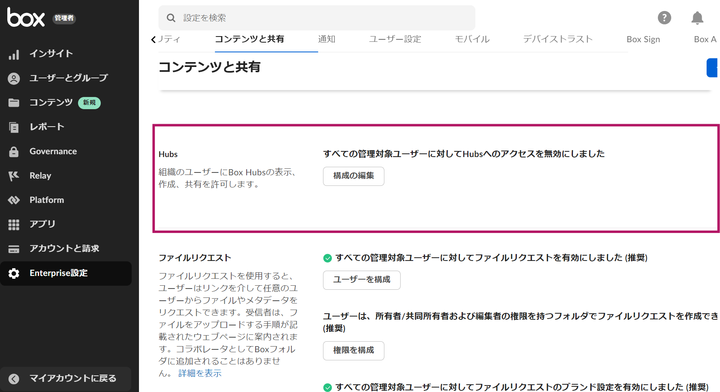The width and height of the screenshot is (720, 392).
Task: Click the blue button at page top right
Action: click(x=713, y=68)
